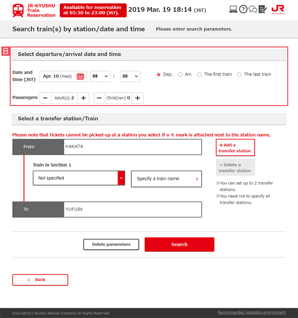Click the From station field showing HAKATA
Image resolution: width=298 pixels, height=318 pixels.
click(x=133, y=147)
